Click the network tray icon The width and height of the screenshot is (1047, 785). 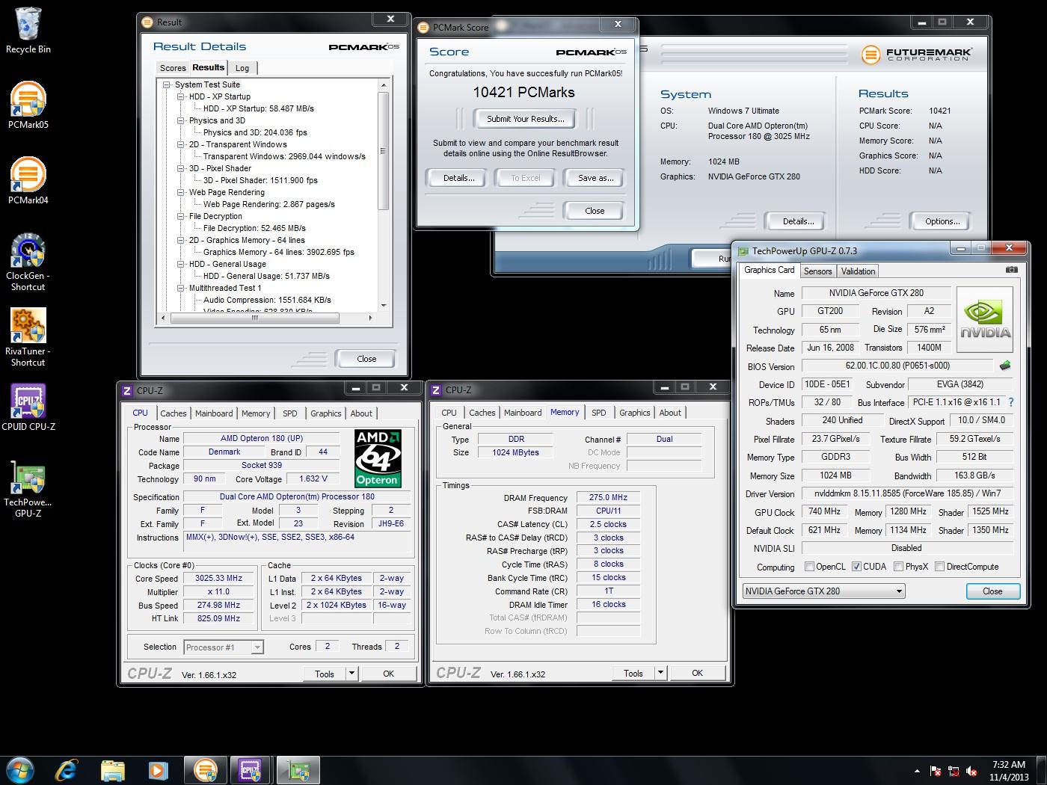954,771
